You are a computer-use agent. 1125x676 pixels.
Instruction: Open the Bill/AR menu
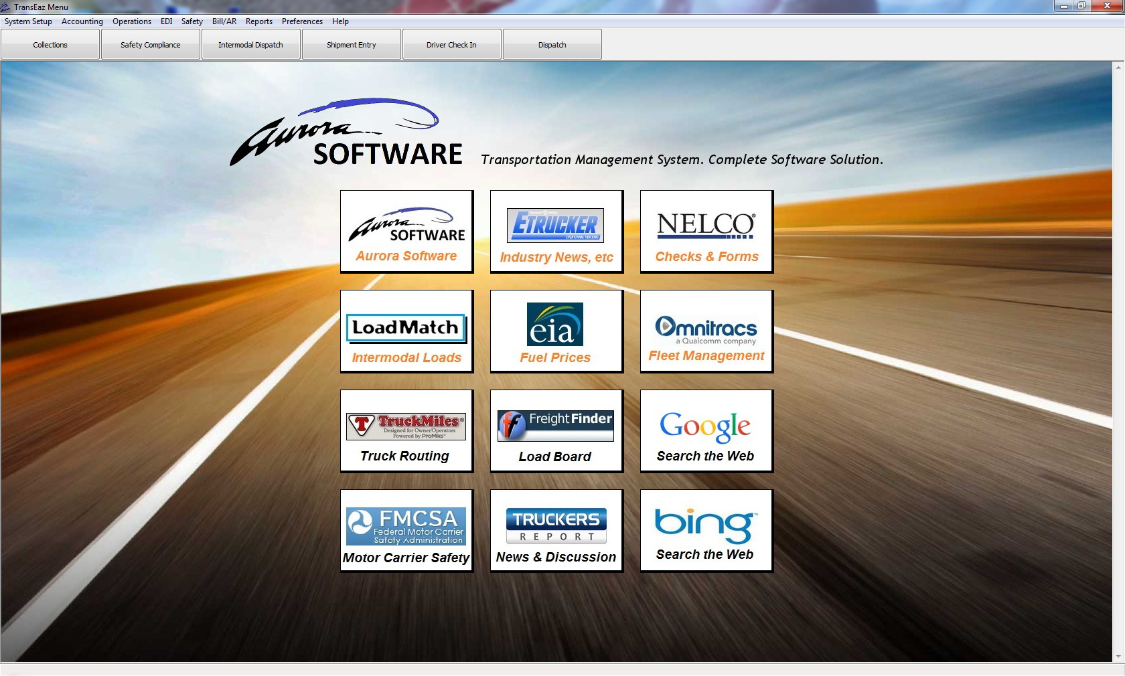click(224, 21)
